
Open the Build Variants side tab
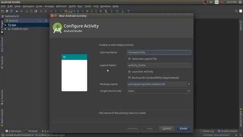point(2,118)
